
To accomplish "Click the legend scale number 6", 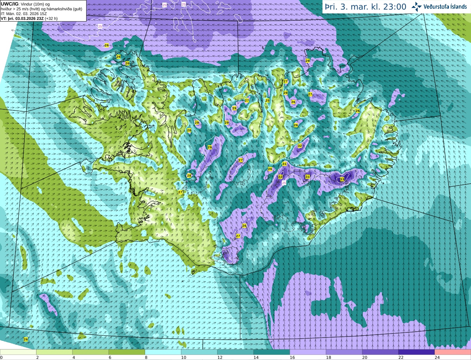I will click(110, 357).
